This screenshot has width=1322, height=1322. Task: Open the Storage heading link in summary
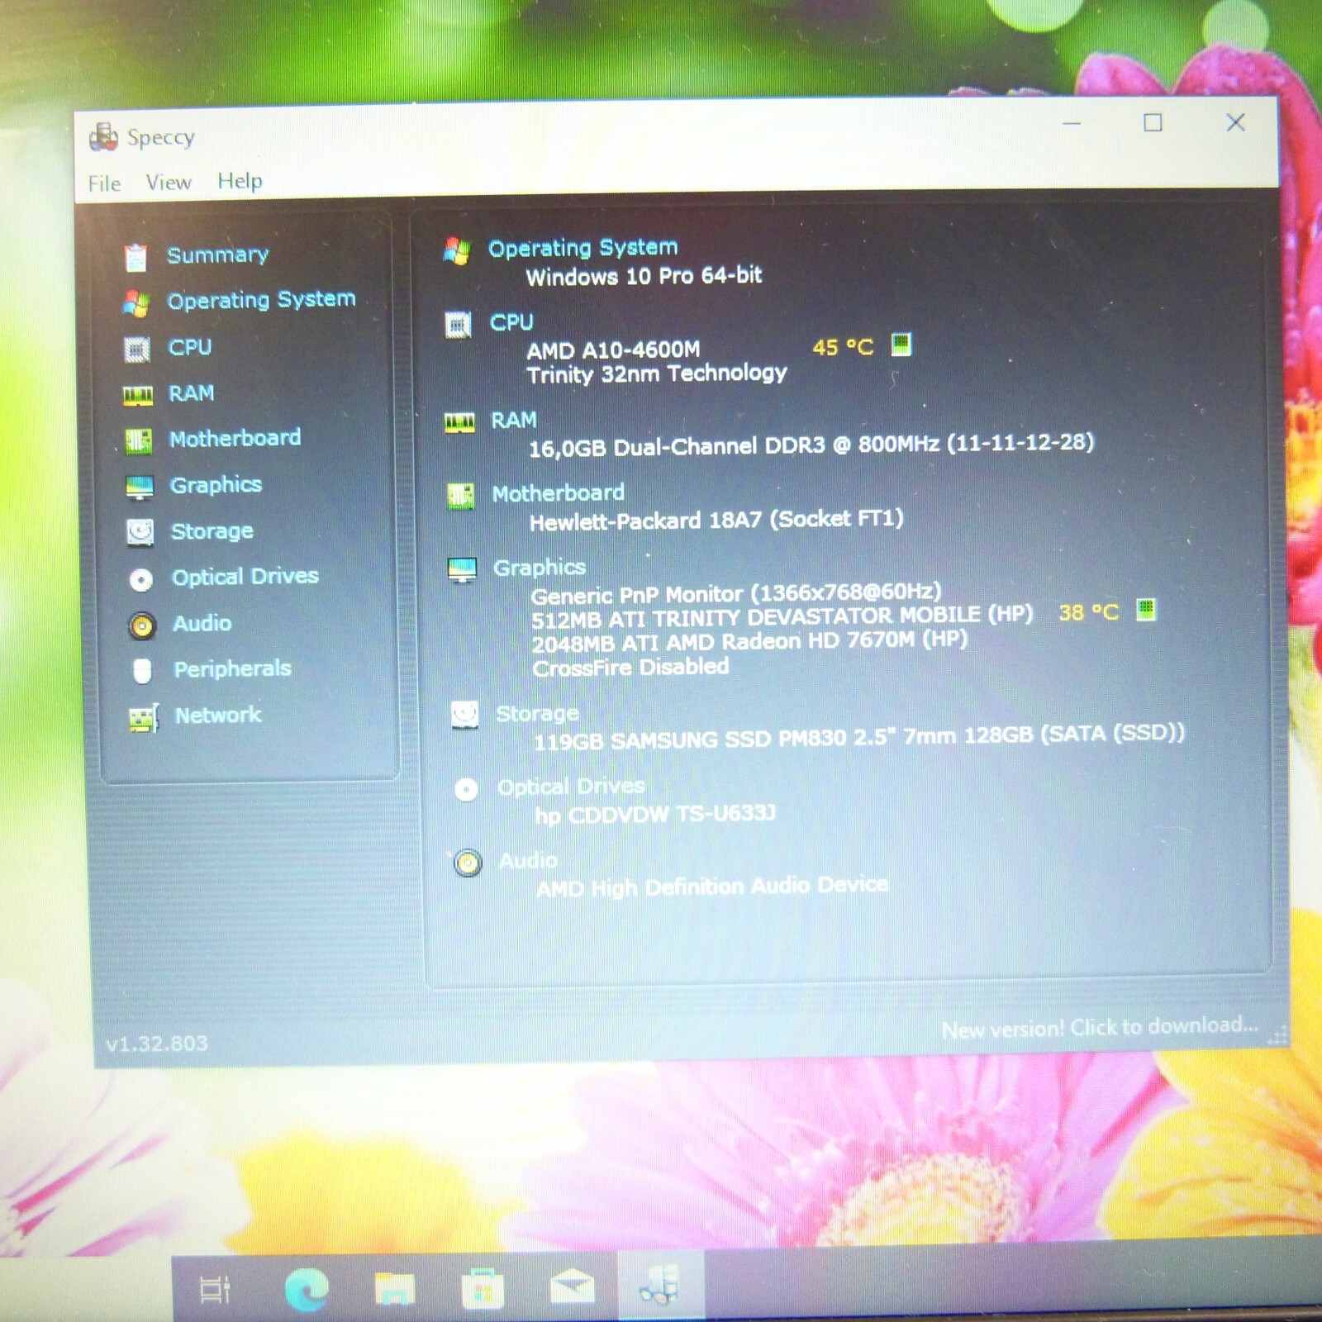(x=537, y=713)
